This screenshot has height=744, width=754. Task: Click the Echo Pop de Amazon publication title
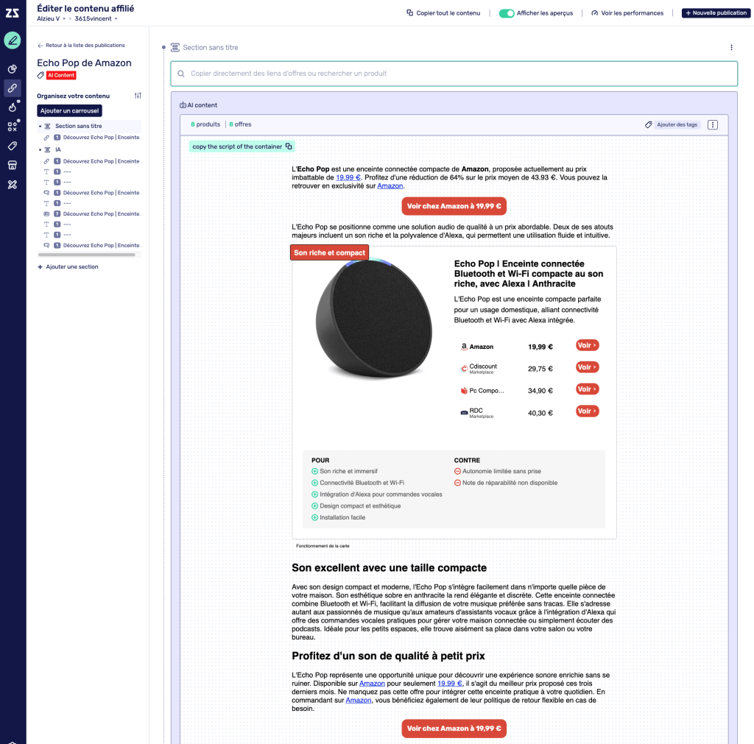coord(84,63)
